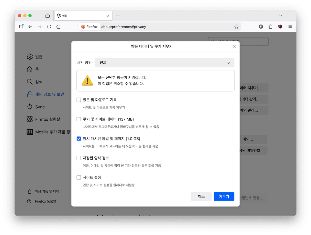Expand the 시간 범위 dropdown
The width and height of the screenshot is (311, 235).
[164, 63]
